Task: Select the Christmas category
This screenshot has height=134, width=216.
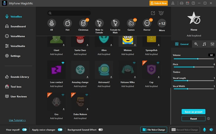Action: coord(83,25)
